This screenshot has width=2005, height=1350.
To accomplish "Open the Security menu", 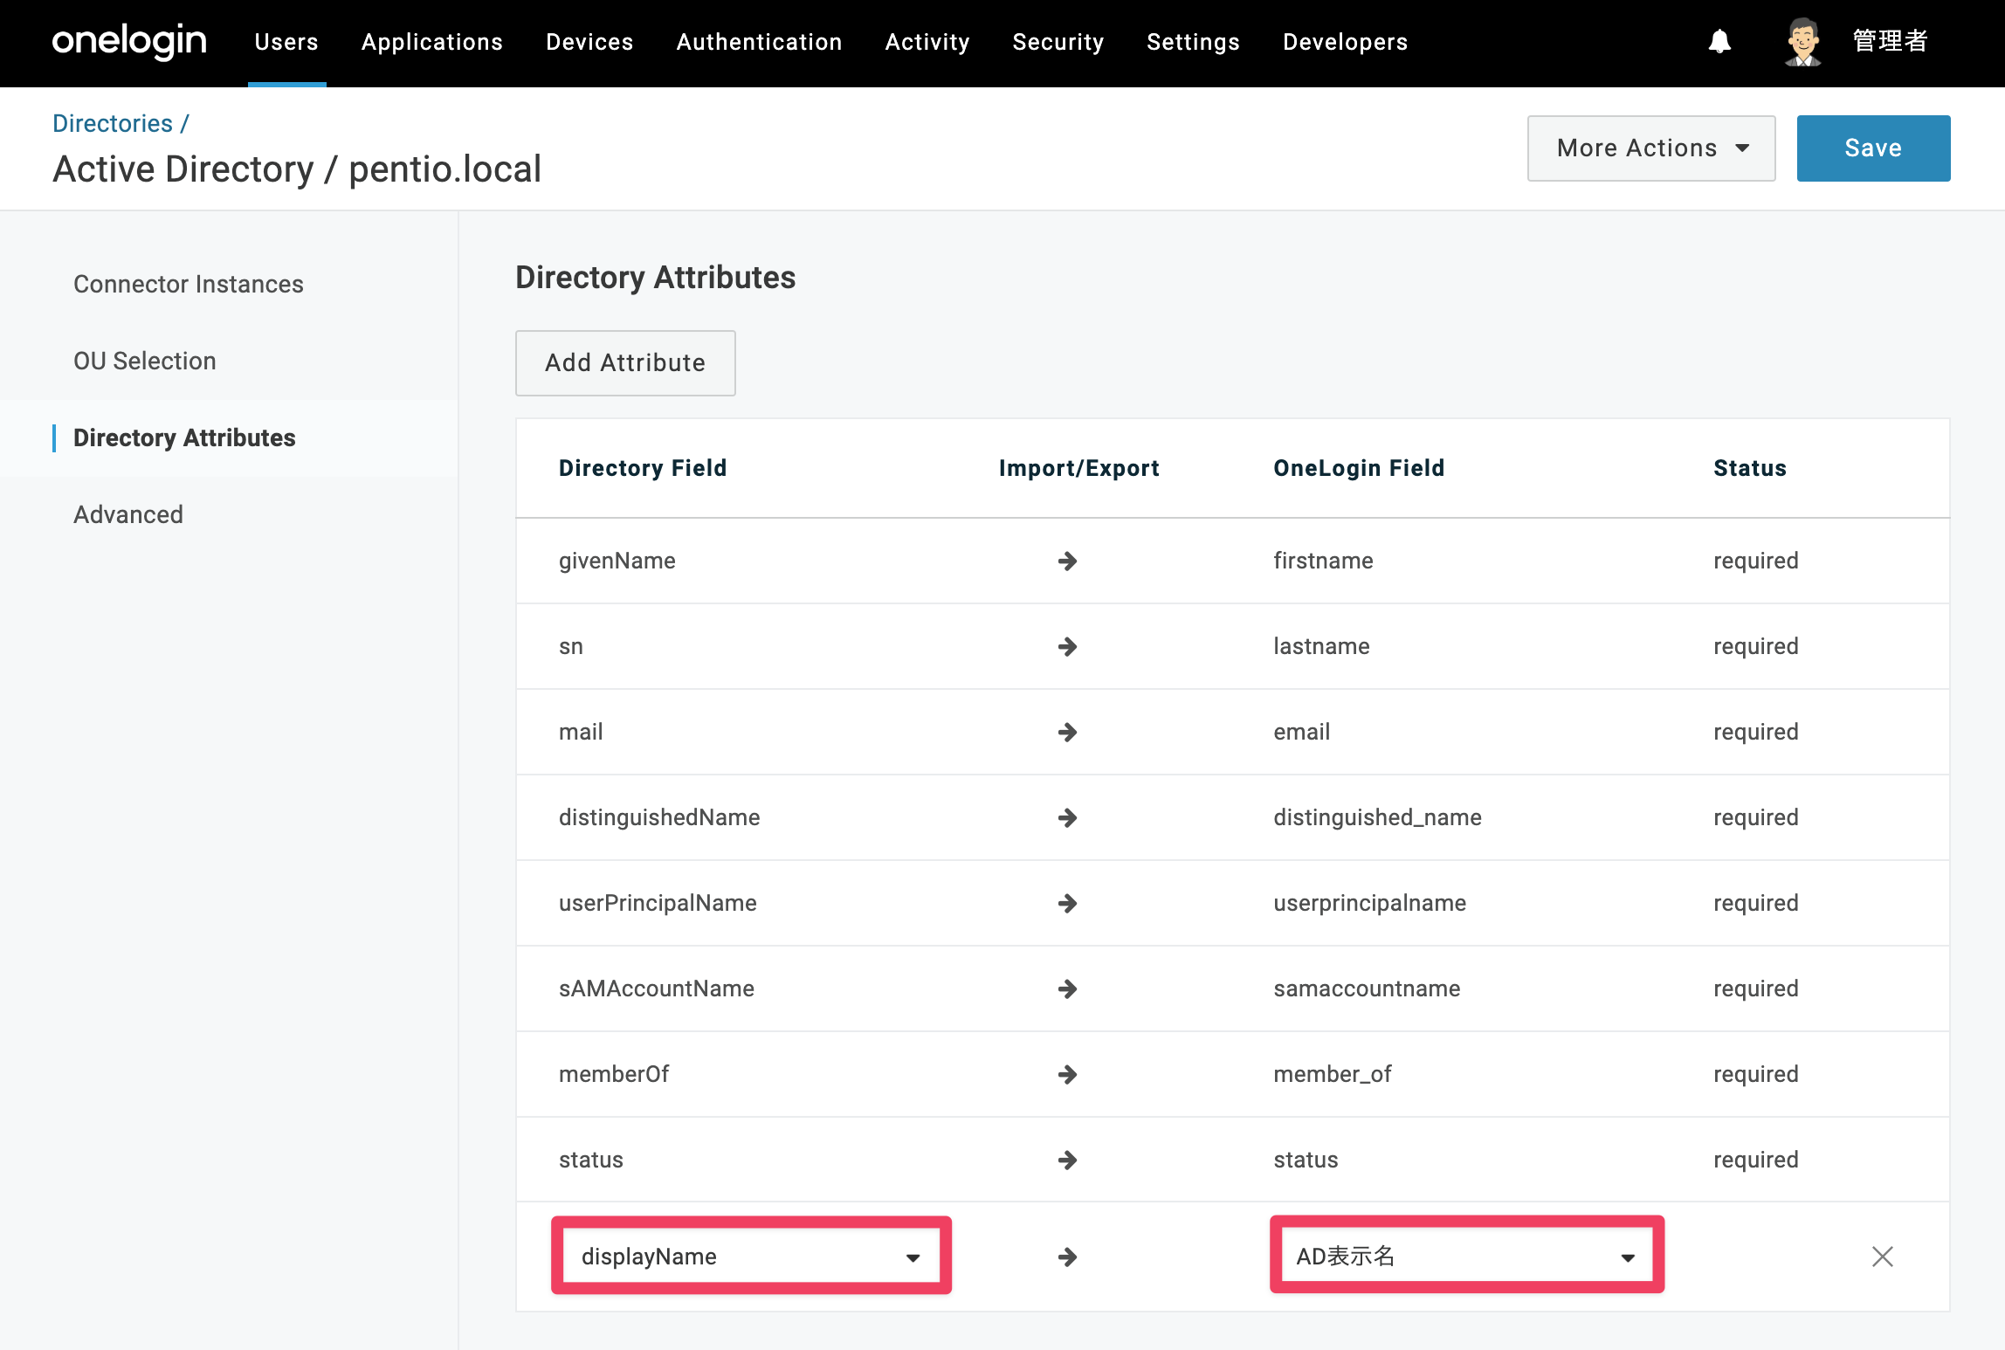I will coord(1058,42).
